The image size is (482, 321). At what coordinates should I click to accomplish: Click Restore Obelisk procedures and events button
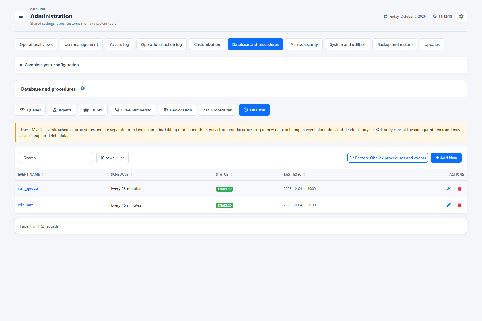coord(388,158)
